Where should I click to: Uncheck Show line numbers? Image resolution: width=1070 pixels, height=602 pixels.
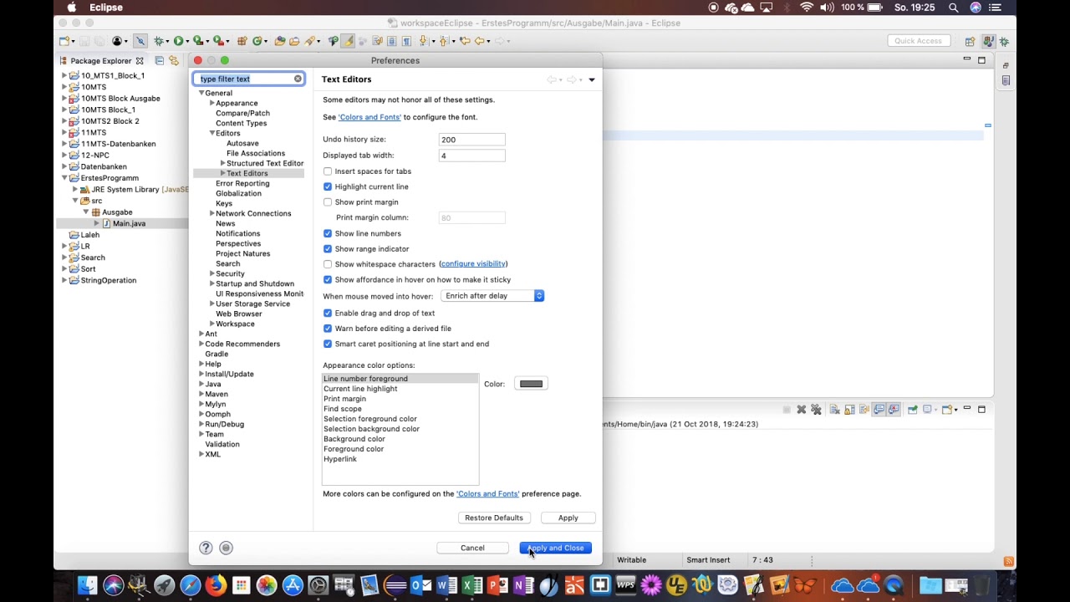(328, 233)
